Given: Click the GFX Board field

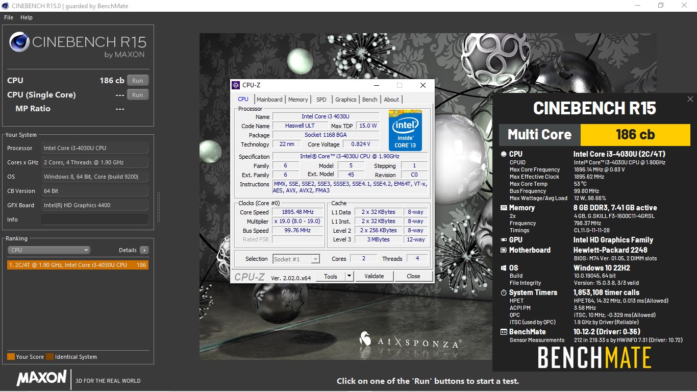Looking at the screenshot, I should point(95,205).
